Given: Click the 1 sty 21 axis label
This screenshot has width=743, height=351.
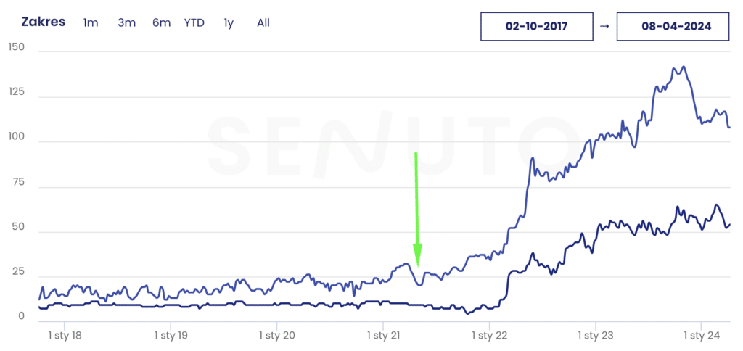Looking at the screenshot, I should pos(383,335).
